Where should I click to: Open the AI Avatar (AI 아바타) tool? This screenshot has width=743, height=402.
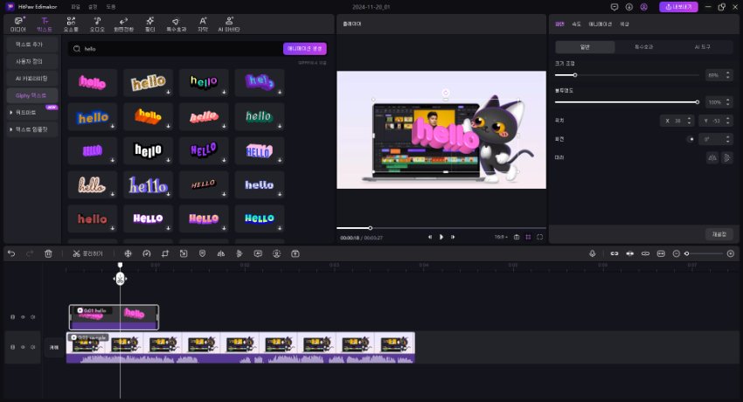(x=231, y=23)
